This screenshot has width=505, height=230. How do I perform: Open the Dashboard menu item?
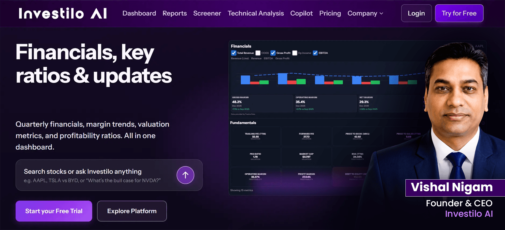[139, 13]
